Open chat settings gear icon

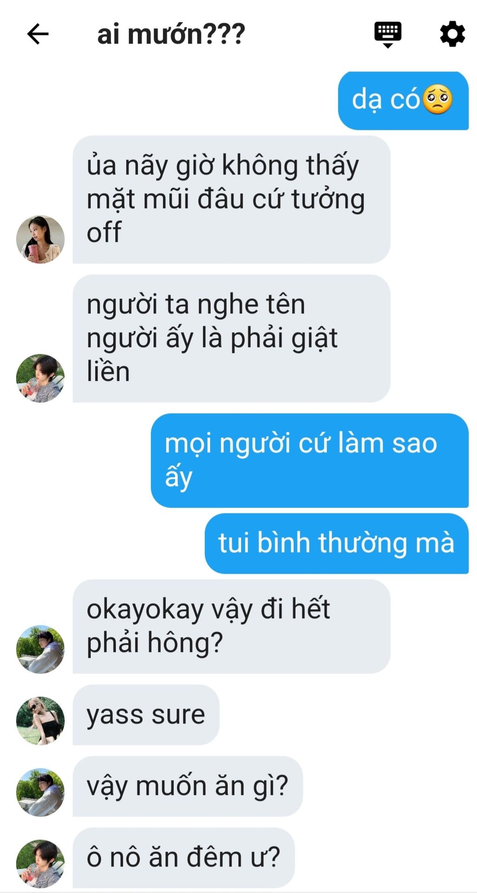click(452, 34)
